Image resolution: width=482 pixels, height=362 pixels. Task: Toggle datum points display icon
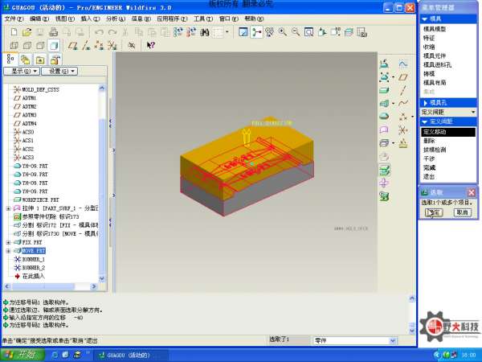(99, 46)
